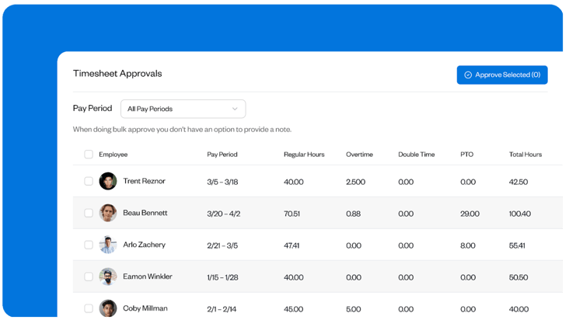Viewport: 583px width, 327px height.
Task: Click the Pay Period column header
Action: (x=222, y=155)
